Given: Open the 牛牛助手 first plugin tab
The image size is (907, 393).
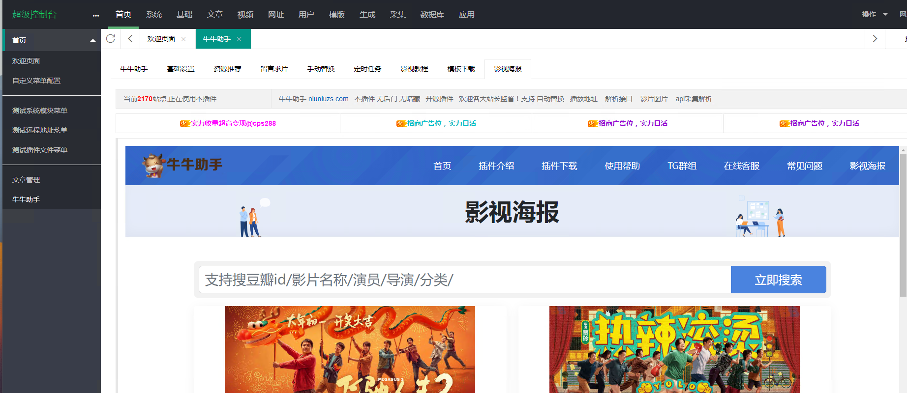Looking at the screenshot, I should point(134,69).
